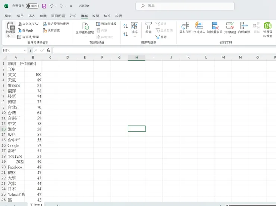Screen dimensions: 276x206
Task: Select row 13 header
Action: click(x=3, y=129)
